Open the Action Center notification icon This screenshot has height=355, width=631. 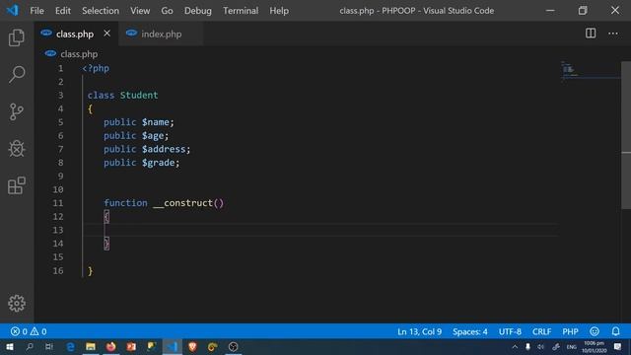618,346
